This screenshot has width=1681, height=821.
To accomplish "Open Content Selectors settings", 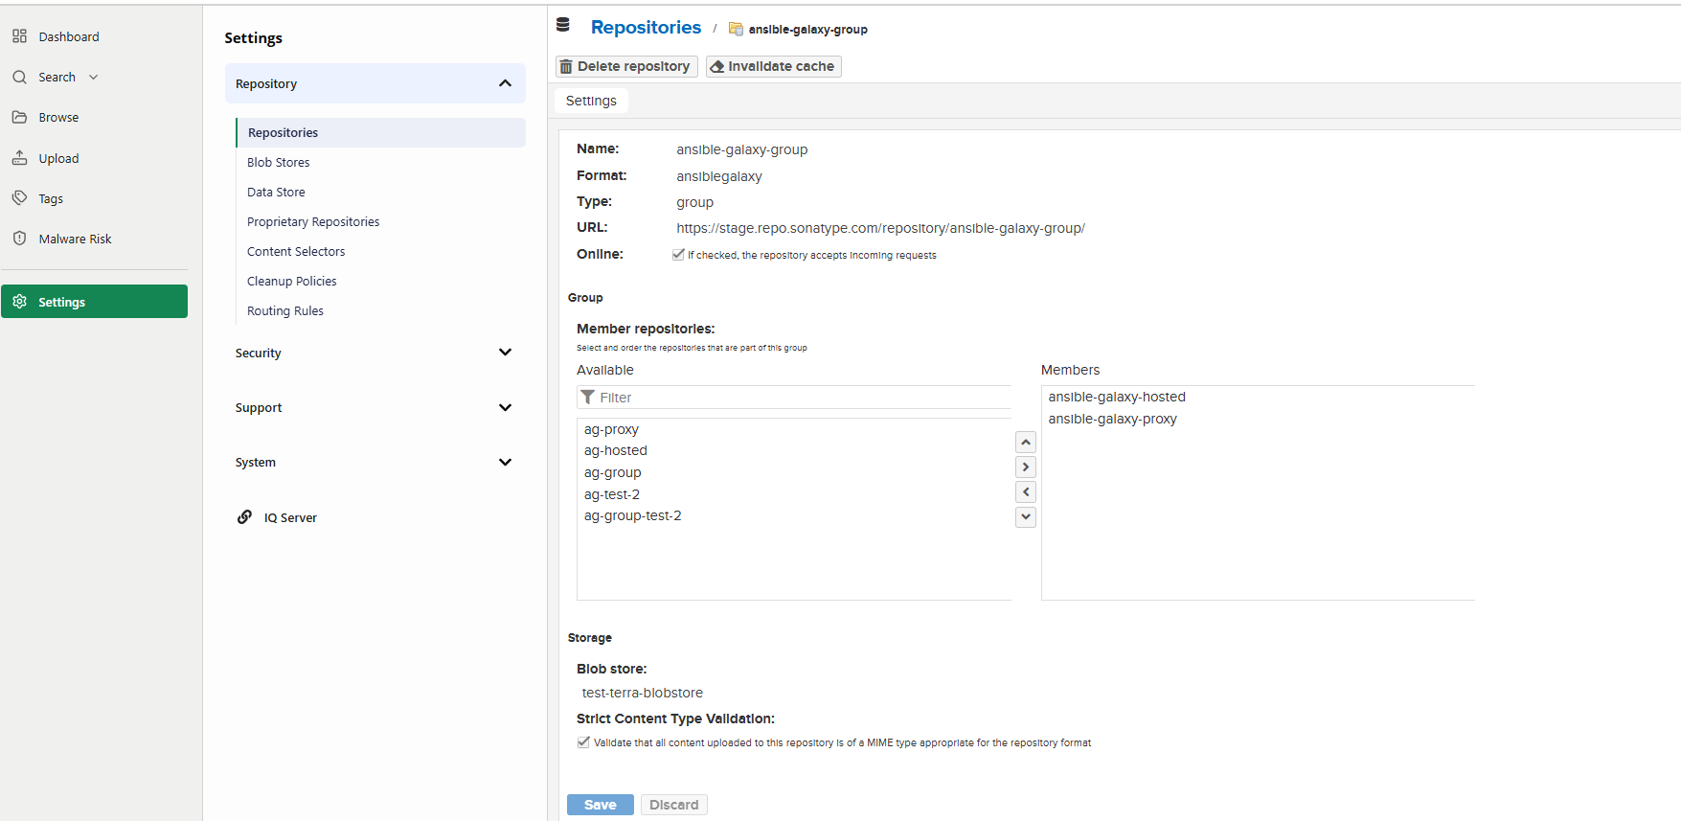I will pos(296,252).
